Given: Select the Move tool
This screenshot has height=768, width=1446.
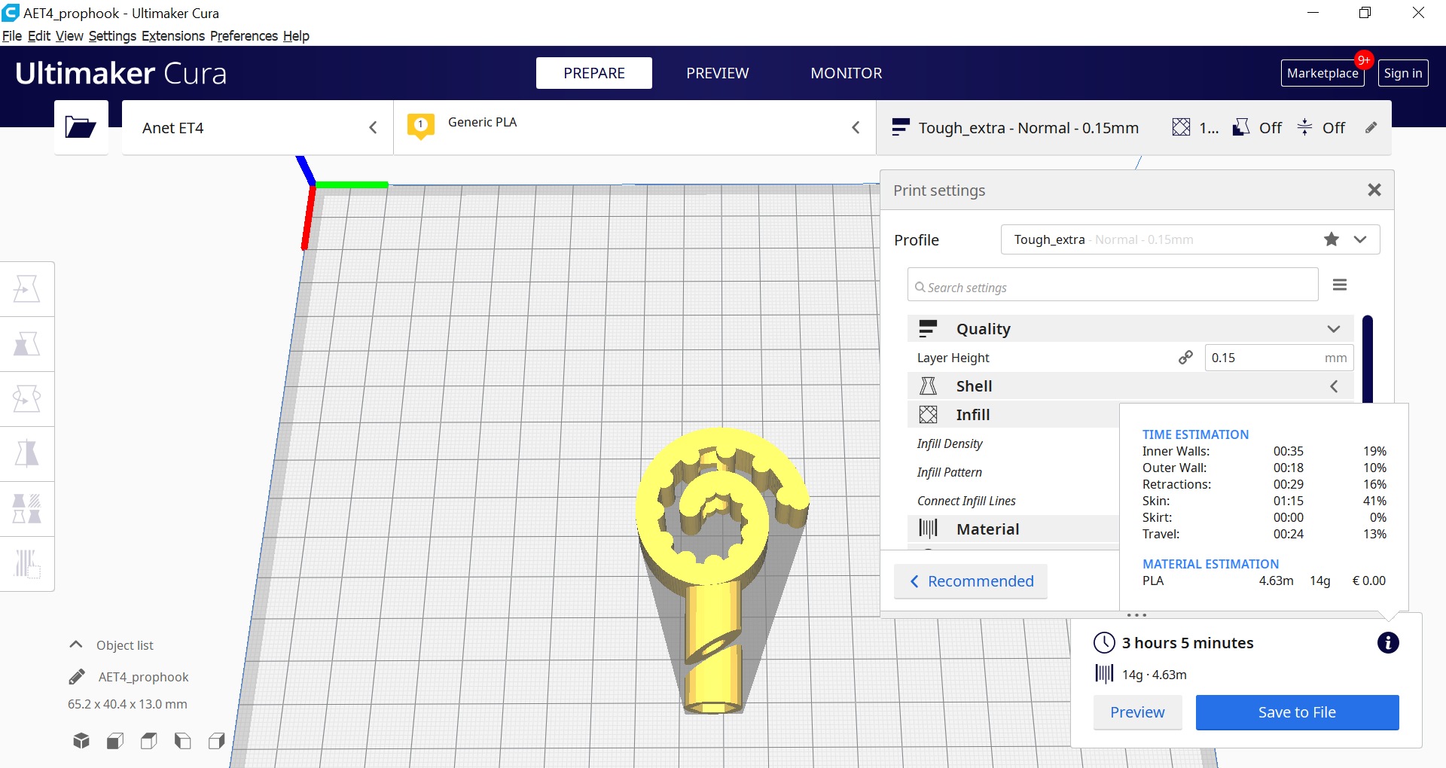Looking at the screenshot, I should (x=27, y=288).
